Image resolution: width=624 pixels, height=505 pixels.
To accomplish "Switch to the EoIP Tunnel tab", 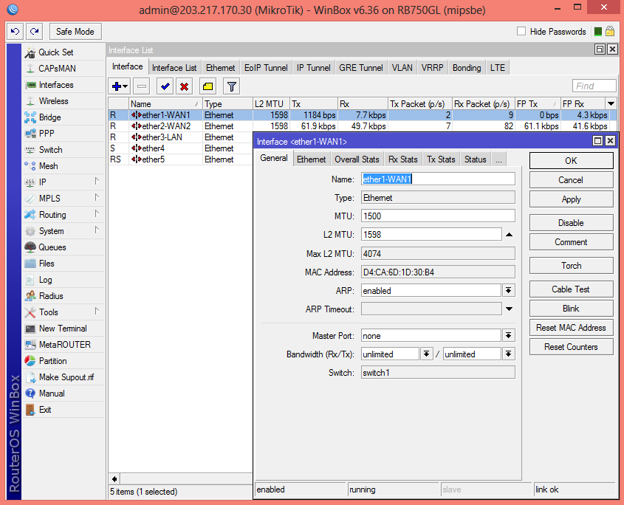I will point(266,68).
